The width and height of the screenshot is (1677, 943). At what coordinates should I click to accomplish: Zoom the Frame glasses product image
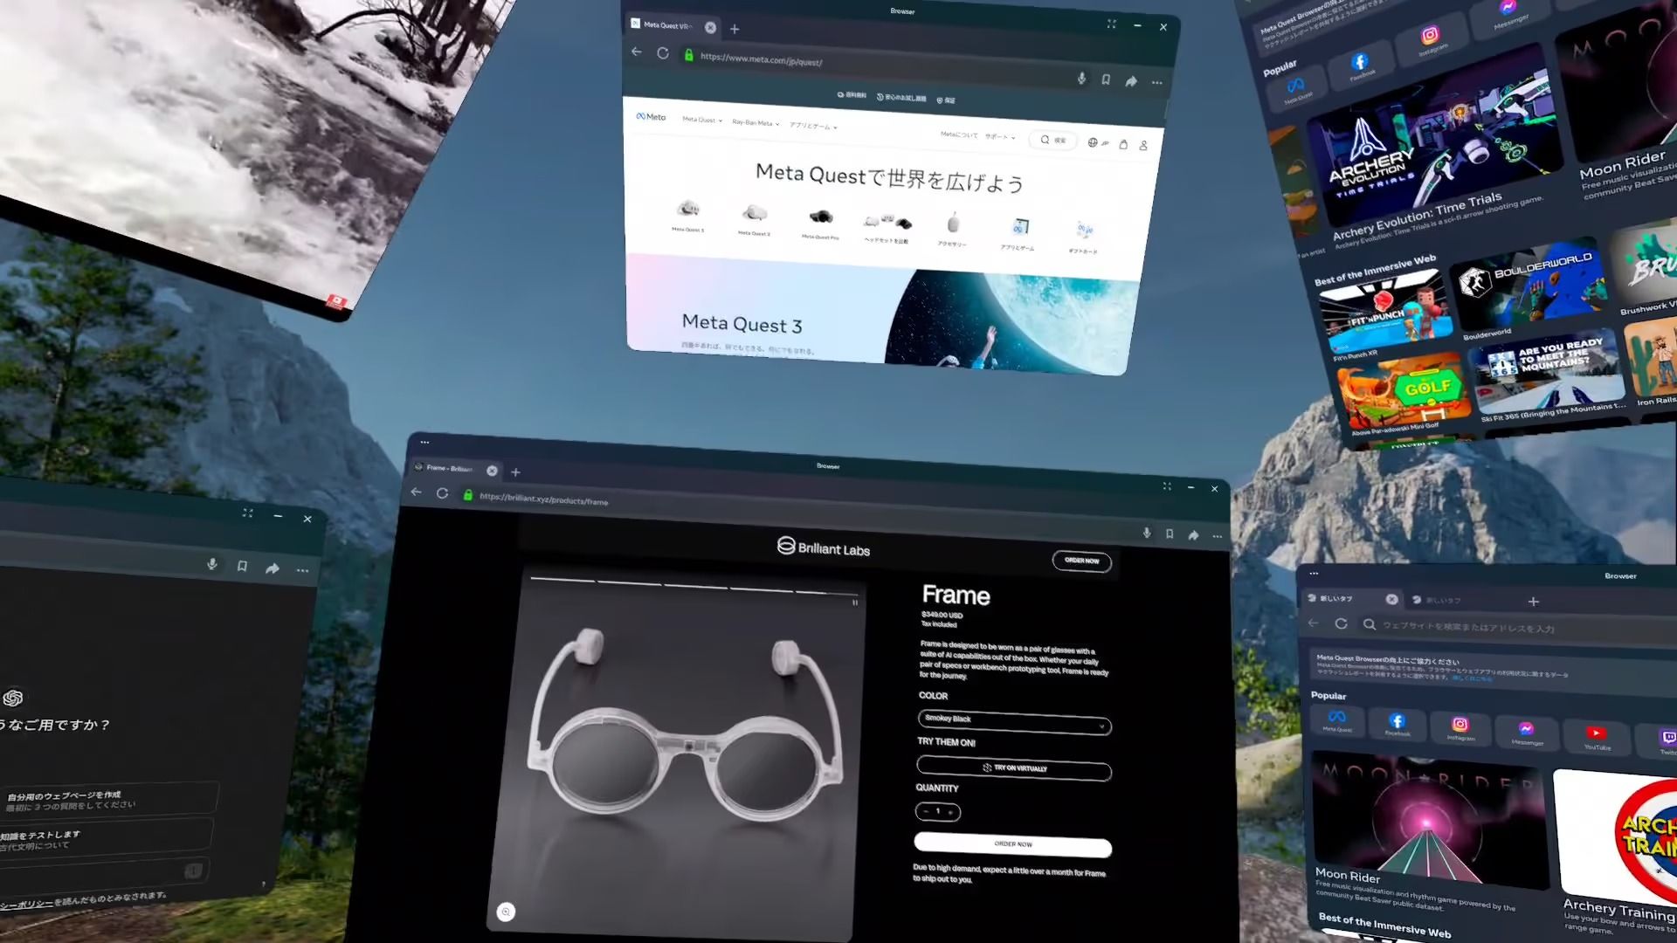point(506,912)
